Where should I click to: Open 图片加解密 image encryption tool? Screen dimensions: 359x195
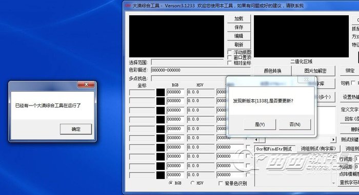coord(315,71)
